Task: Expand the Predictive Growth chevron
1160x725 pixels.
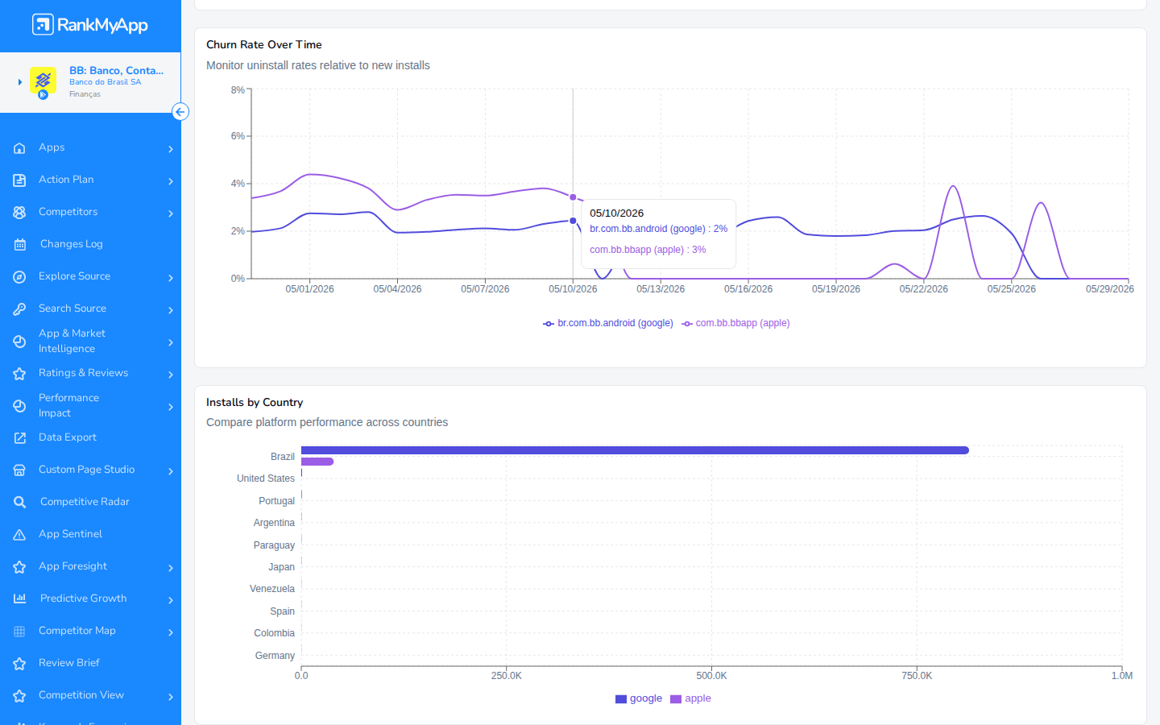Action: pyautogui.click(x=171, y=600)
